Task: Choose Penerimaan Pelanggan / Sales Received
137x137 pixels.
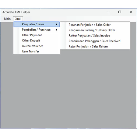Action: tap(95, 41)
